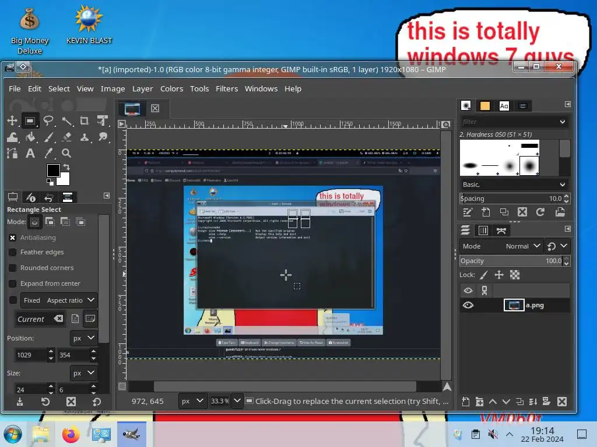Adjust the brush Spacing slider

click(511, 198)
